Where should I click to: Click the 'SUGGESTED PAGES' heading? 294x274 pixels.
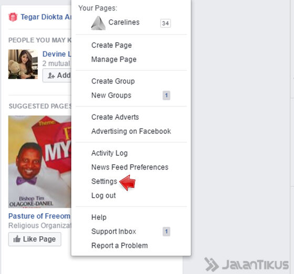[40, 106]
